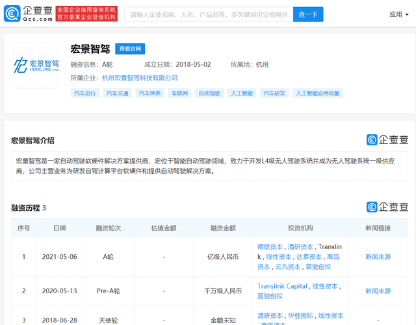Select the 汽车交通 tag
The image size is (416, 325).
117,93
